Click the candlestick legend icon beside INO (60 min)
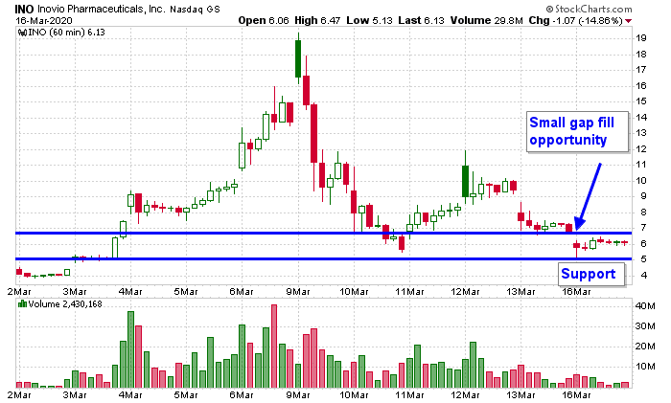This screenshot has width=671, height=403. (22, 33)
